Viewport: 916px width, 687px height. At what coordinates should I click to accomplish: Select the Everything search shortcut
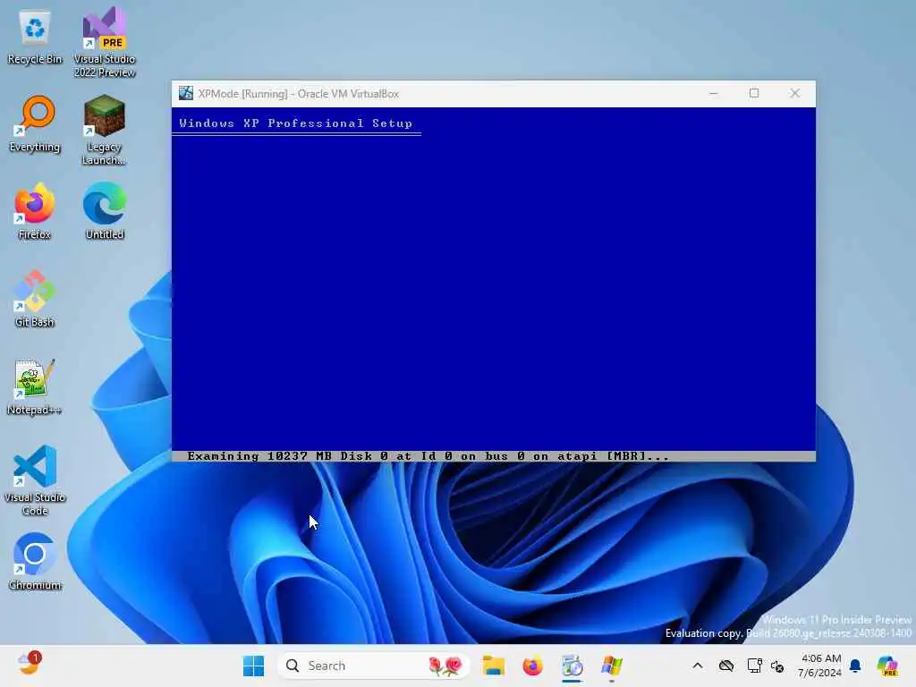(x=35, y=123)
